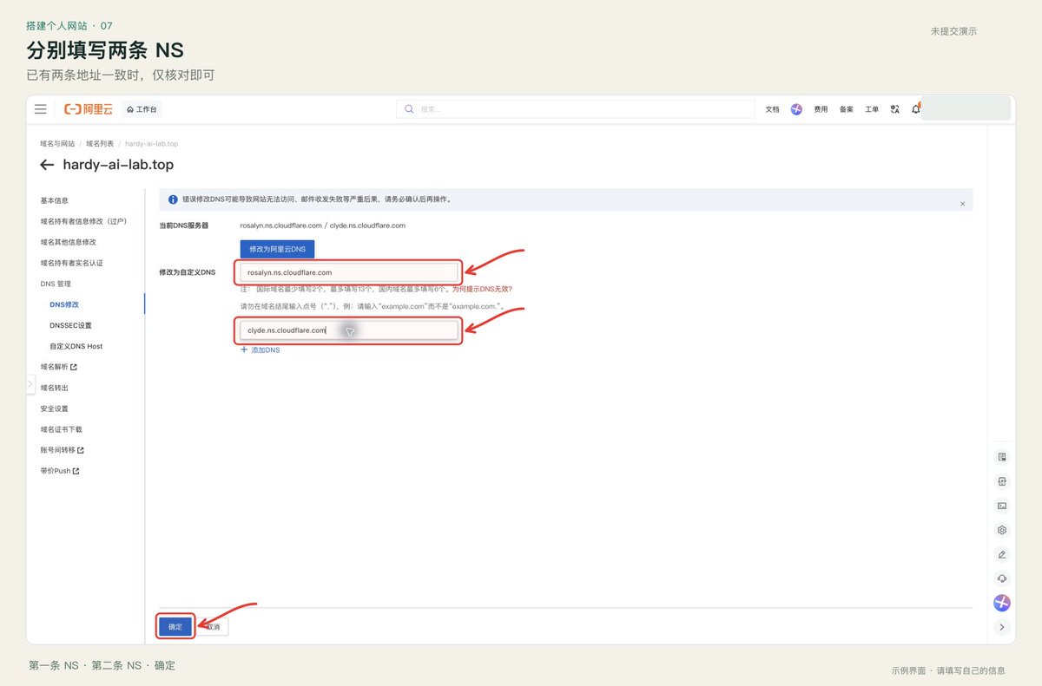Go to 域名与网站 breadcrumb
1042x686 pixels.
[x=57, y=143]
